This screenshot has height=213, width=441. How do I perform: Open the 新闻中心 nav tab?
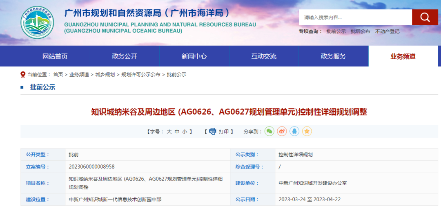tap(194, 56)
